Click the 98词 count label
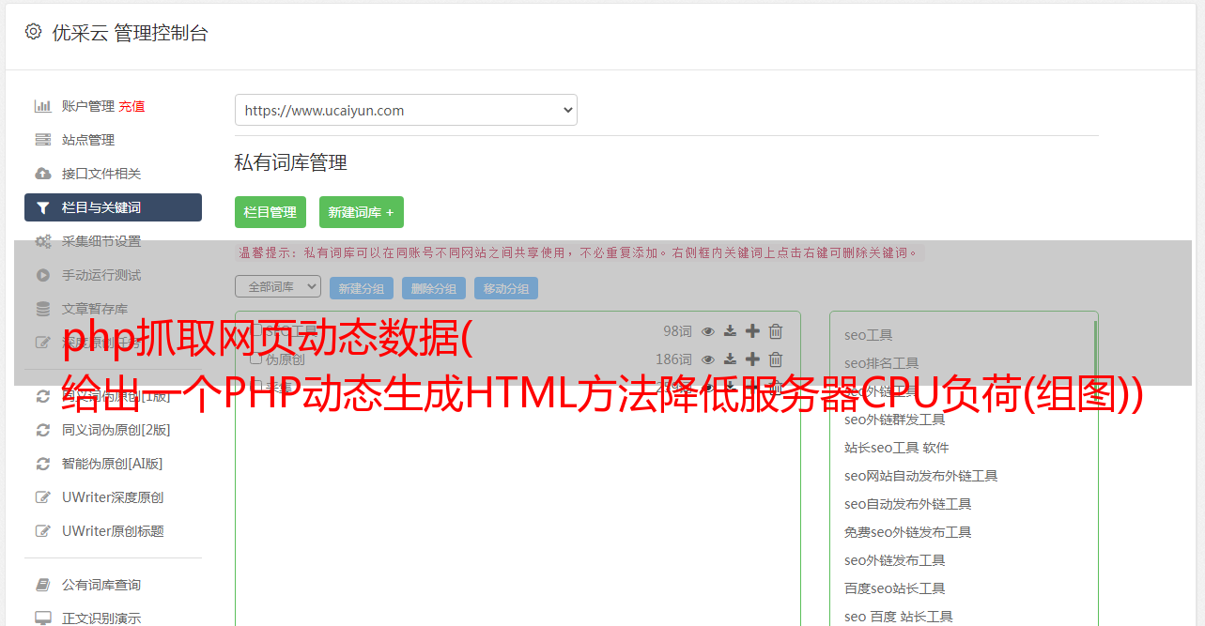 tap(678, 331)
